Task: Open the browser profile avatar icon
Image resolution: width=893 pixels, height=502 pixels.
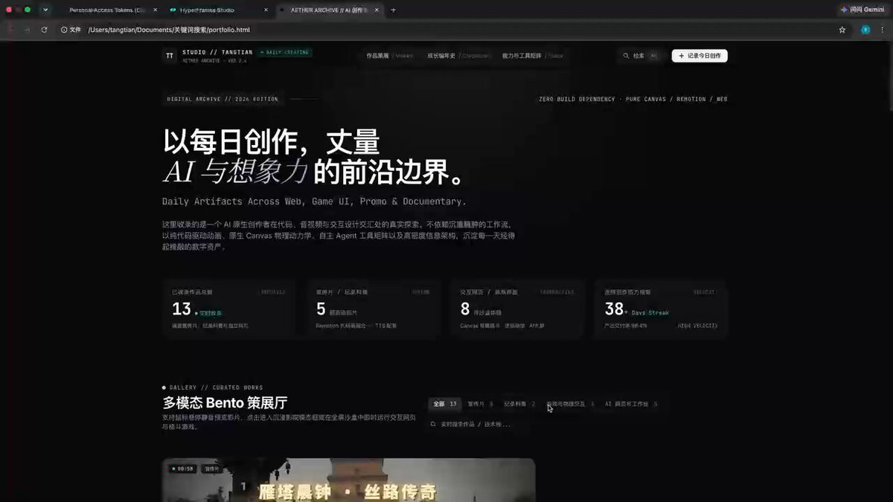Action: pos(865,30)
